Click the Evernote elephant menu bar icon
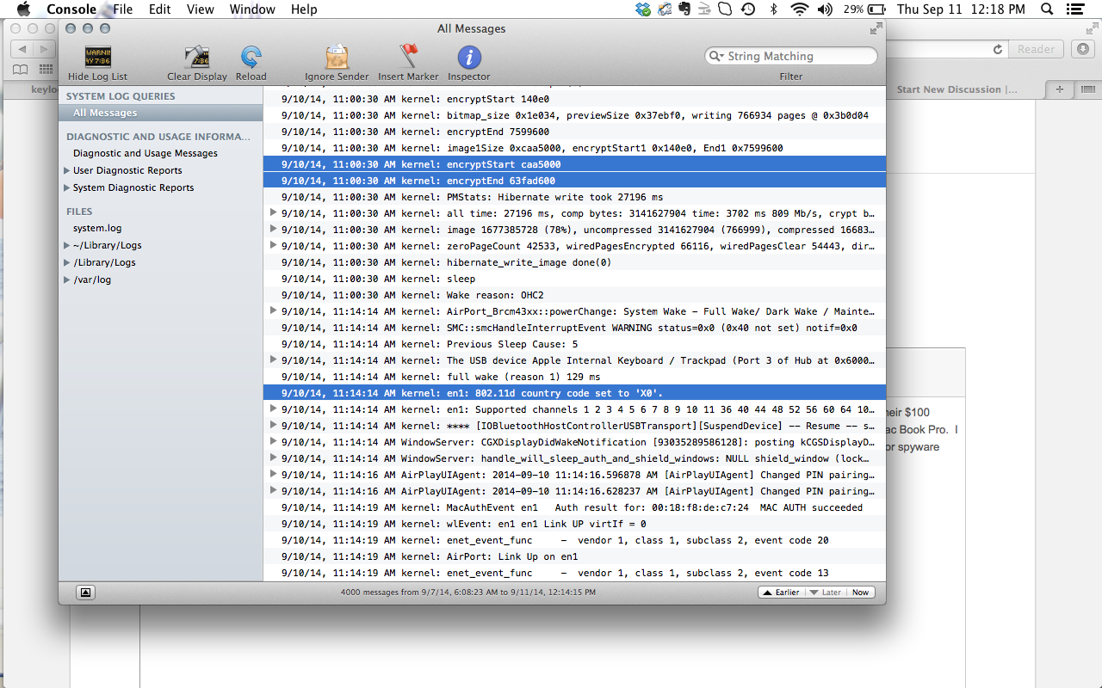The width and height of the screenshot is (1102, 688). 684,9
